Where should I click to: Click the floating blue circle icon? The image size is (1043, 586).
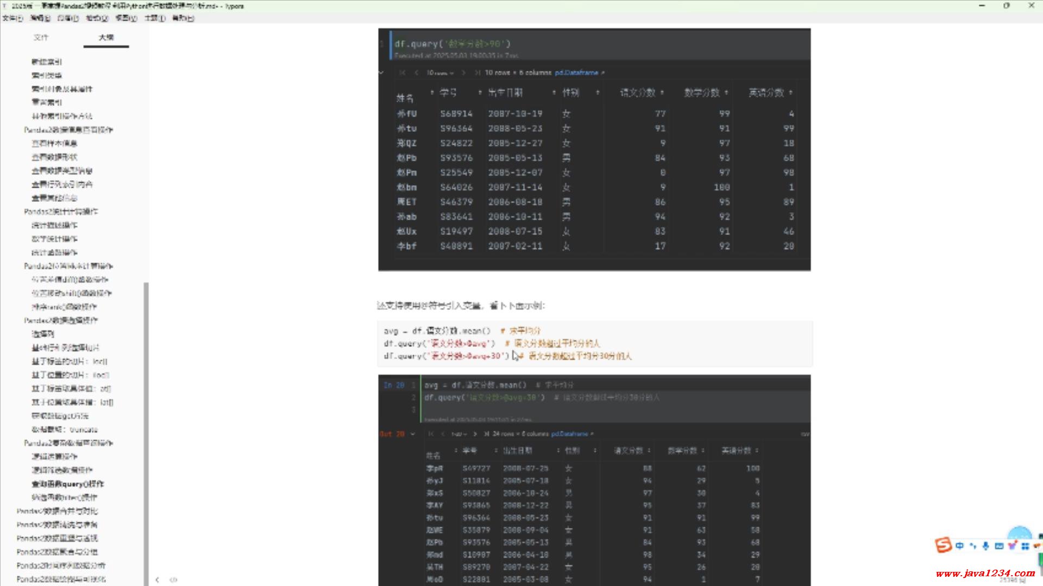coord(1019,533)
